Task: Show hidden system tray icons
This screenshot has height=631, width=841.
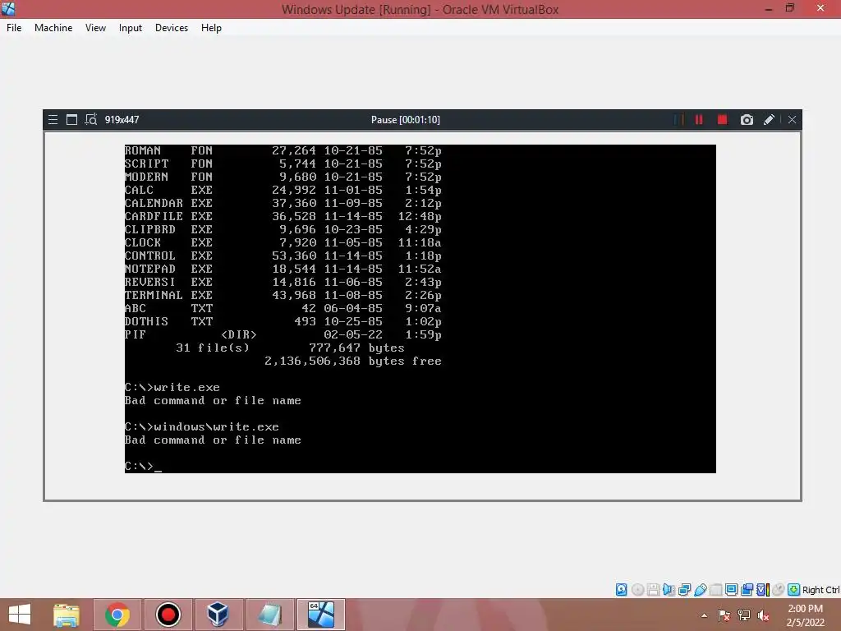Action: tap(704, 615)
